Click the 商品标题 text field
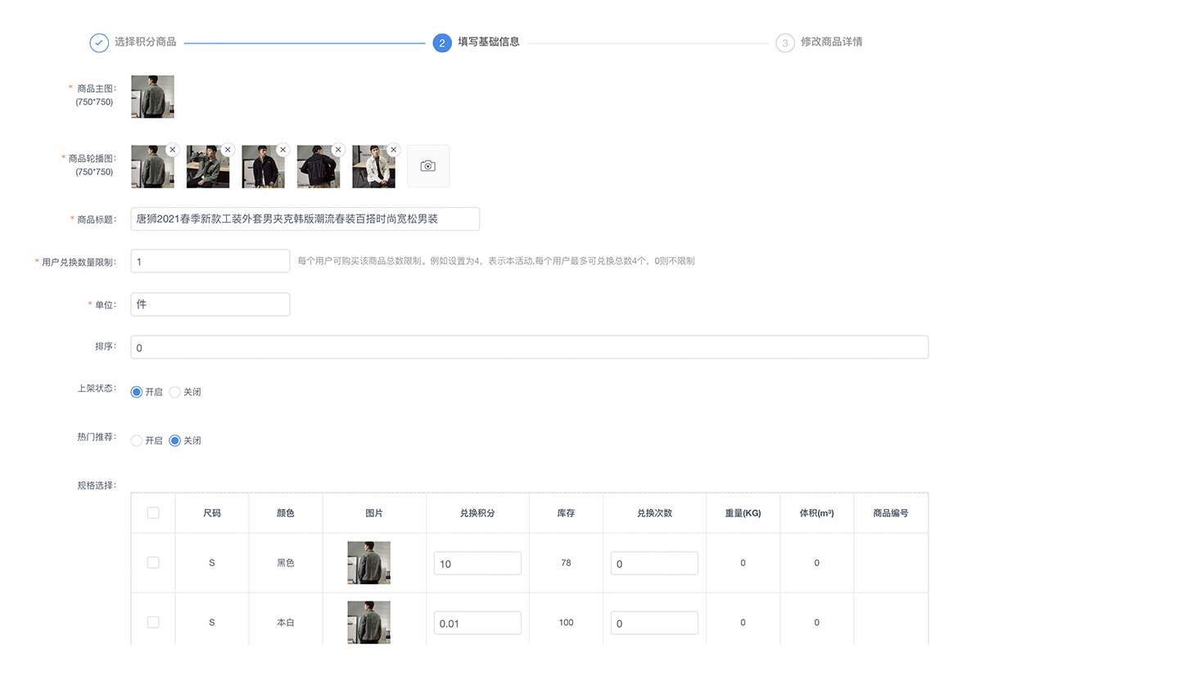Screen dimensions: 1179x676 (x=305, y=219)
